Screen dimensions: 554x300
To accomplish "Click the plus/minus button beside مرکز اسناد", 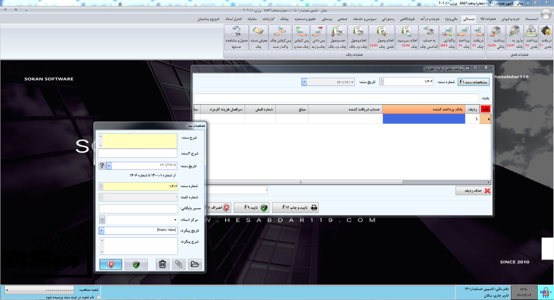I will click(102, 220).
